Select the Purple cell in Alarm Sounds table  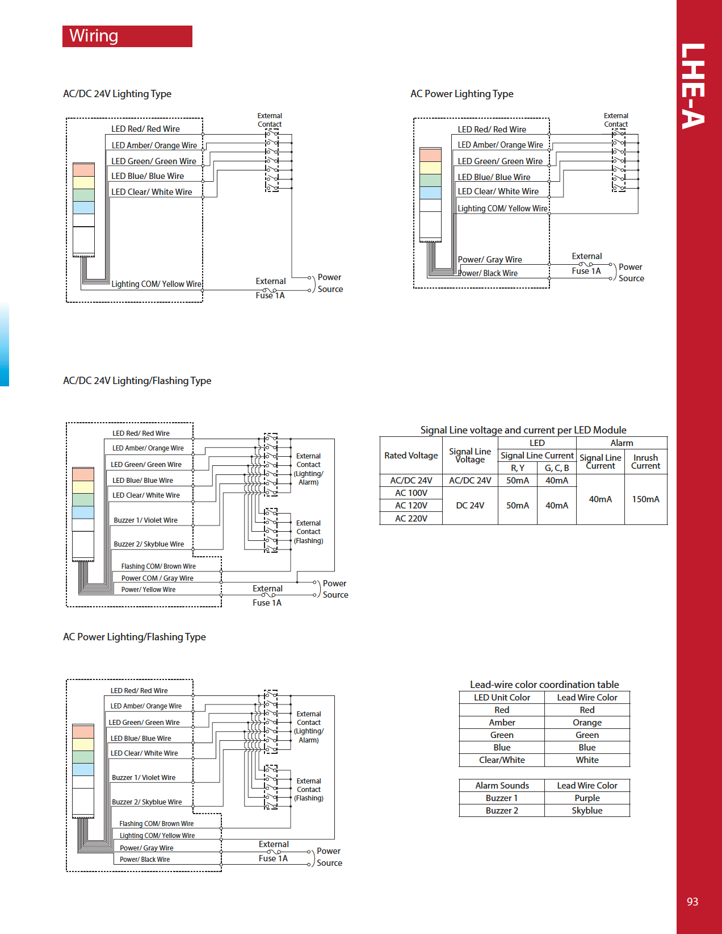click(x=587, y=798)
